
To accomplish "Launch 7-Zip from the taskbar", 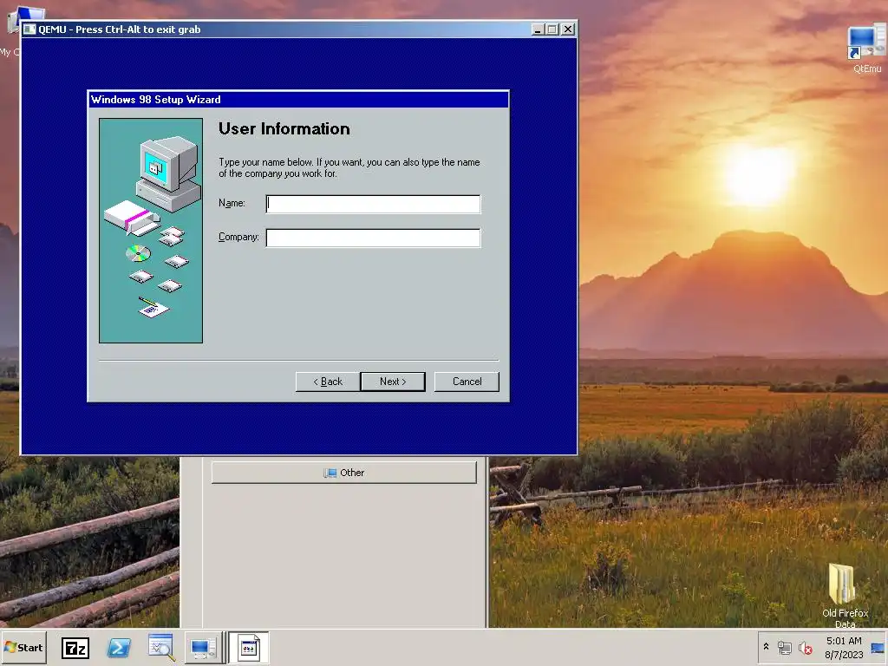I will [x=75, y=647].
